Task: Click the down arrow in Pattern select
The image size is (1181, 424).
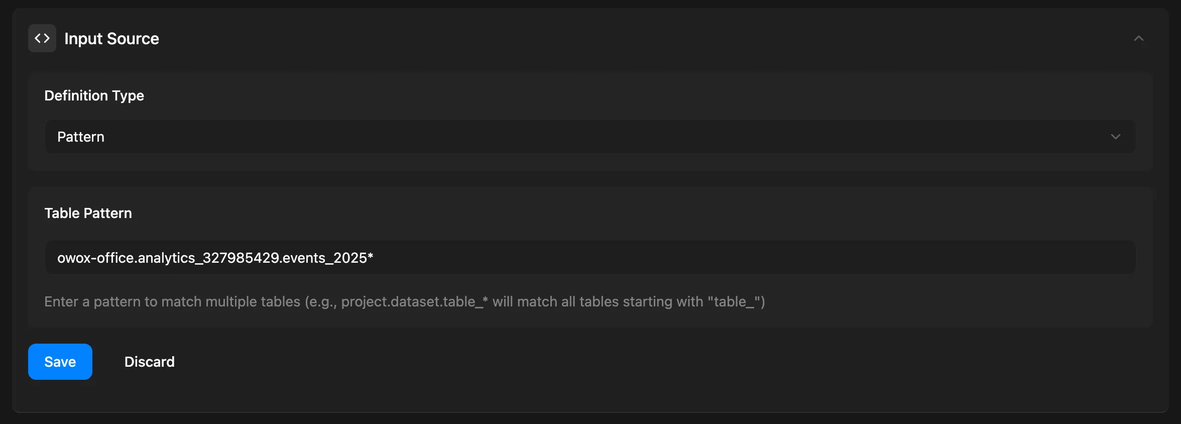Action: pyautogui.click(x=1115, y=137)
